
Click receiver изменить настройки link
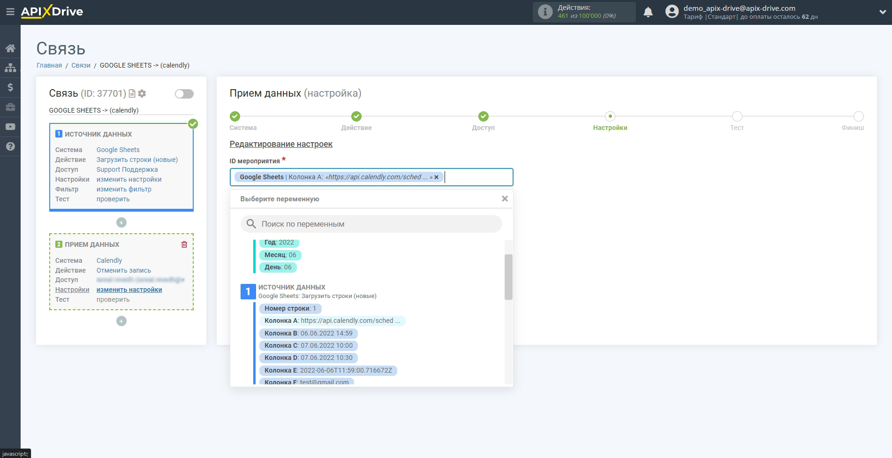[129, 290]
